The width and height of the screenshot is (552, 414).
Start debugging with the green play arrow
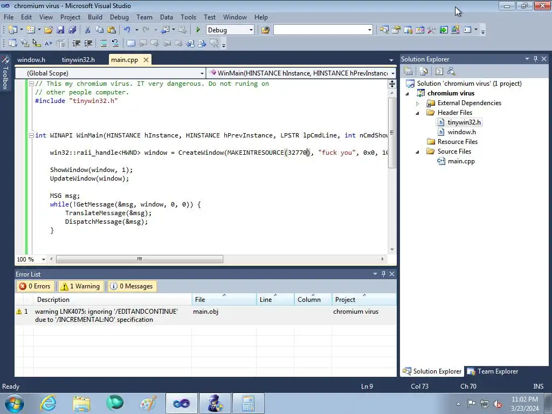pos(198,30)
